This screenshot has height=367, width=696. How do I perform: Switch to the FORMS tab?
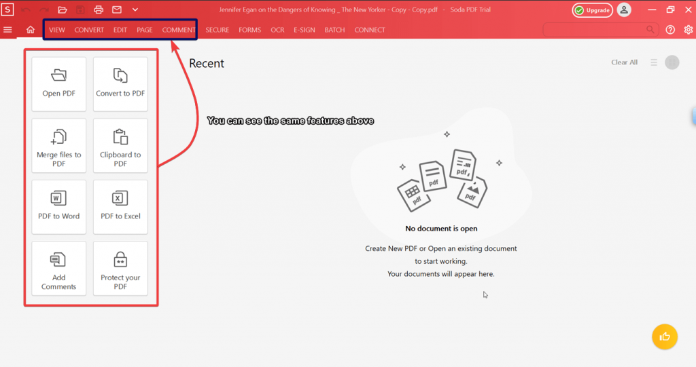pyautogui.click(x=250, y=30)
